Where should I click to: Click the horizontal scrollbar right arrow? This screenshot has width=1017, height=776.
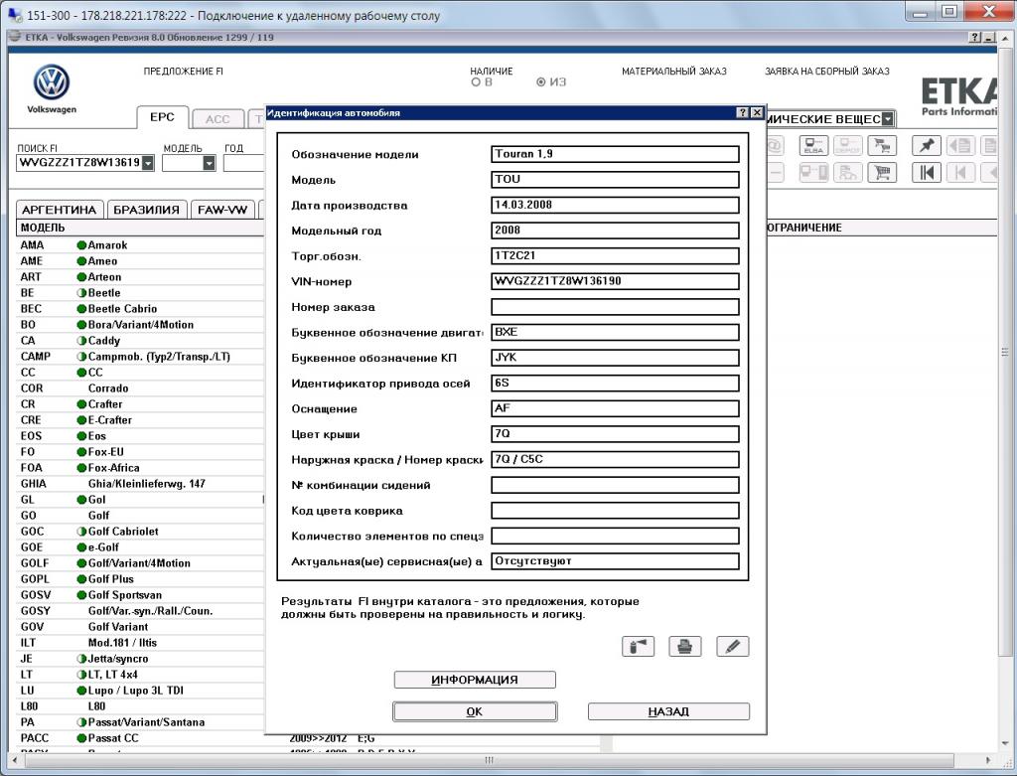(x=988, y=760)
